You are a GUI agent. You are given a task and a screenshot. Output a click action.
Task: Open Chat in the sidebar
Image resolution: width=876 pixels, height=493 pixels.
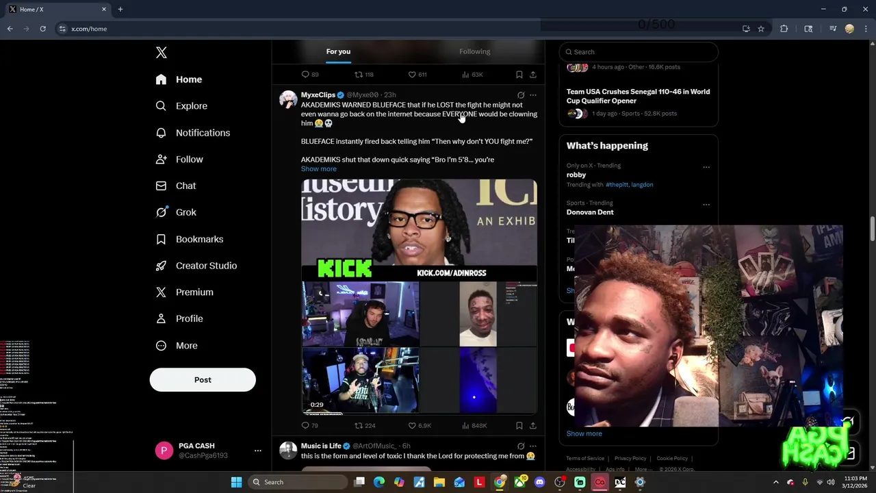[x=176, y=186]
